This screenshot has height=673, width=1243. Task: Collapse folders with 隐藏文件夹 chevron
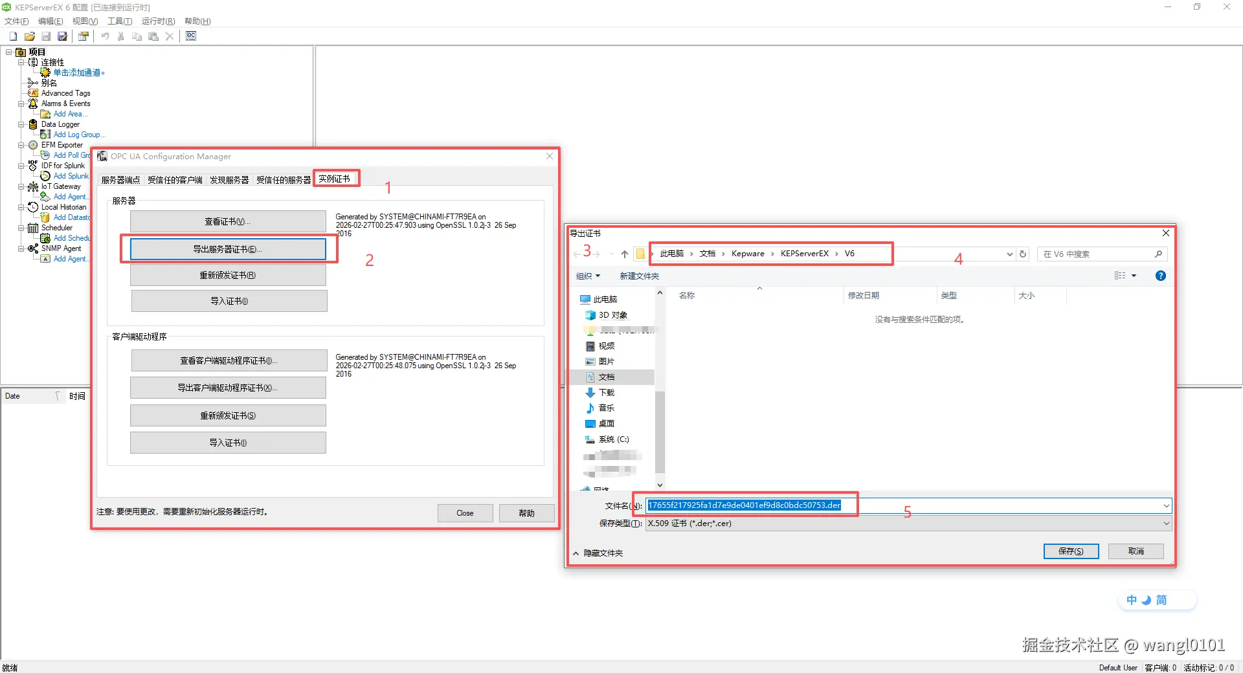tap(576, 553)
